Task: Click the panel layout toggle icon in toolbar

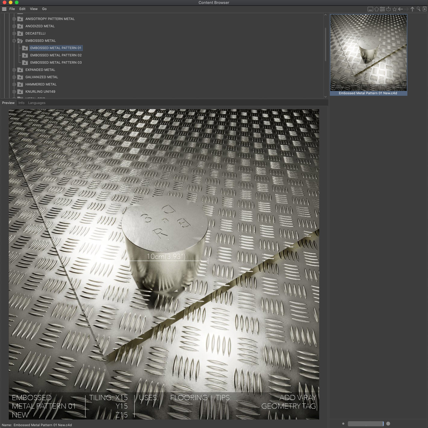Action: 370,9
